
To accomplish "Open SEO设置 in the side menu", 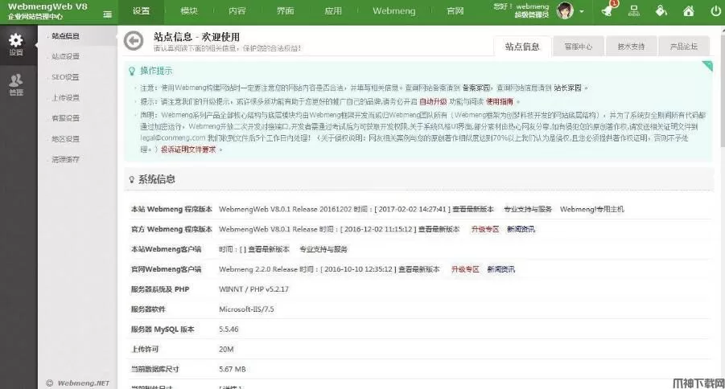I will [x=65, y=77].
